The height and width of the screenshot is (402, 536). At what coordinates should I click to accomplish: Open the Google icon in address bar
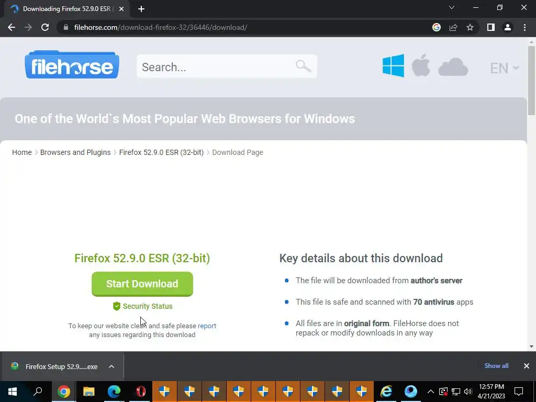[437, 27]
